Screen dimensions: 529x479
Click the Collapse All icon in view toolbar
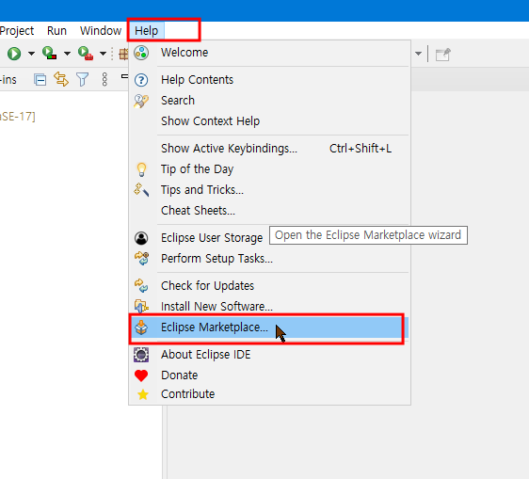40,80
